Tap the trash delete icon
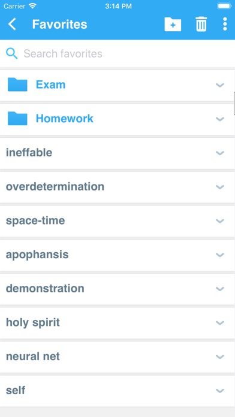 click(201, 24)
